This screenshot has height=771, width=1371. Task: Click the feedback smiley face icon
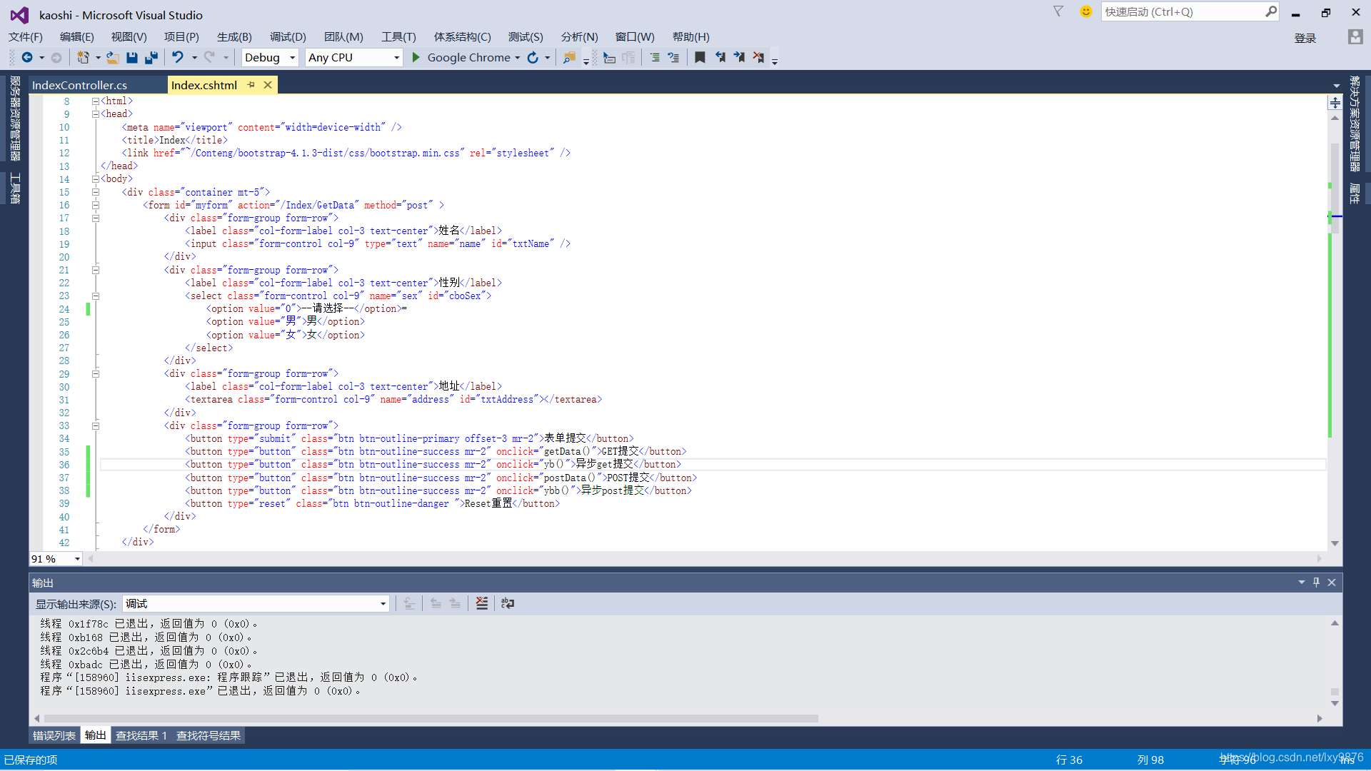click(x=1085, y=11)
